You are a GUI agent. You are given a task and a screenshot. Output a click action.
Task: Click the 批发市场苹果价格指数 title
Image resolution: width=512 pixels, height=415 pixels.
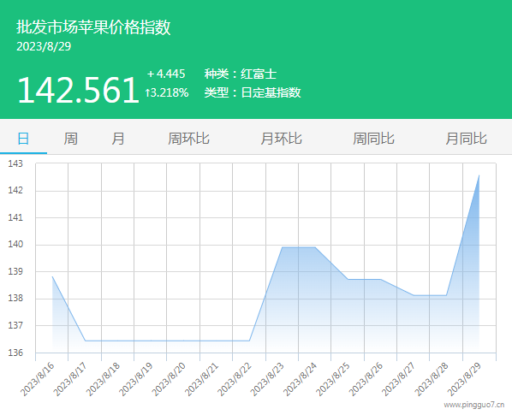[x=93, y=27]
